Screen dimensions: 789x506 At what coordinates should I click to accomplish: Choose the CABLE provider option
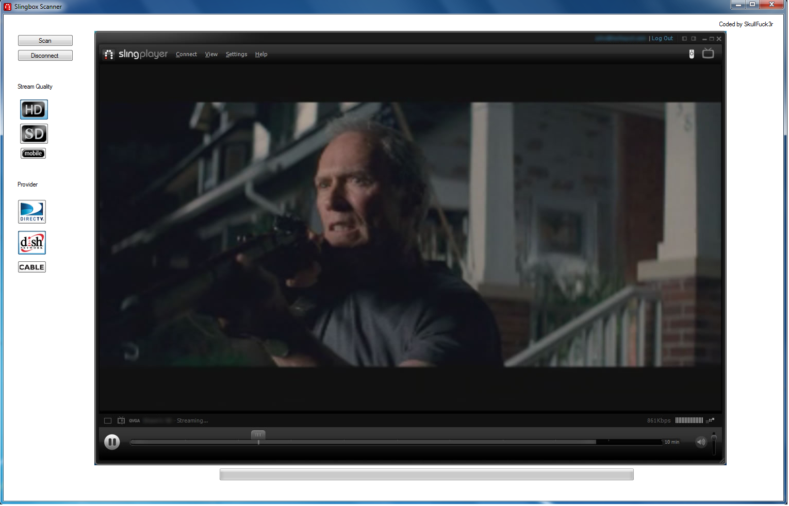coord(32,267)
